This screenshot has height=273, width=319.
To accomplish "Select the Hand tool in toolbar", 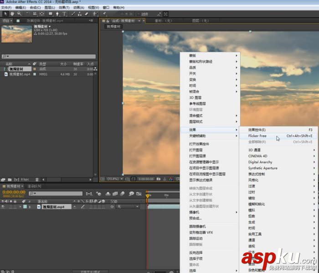I will [x=11, y=14].
